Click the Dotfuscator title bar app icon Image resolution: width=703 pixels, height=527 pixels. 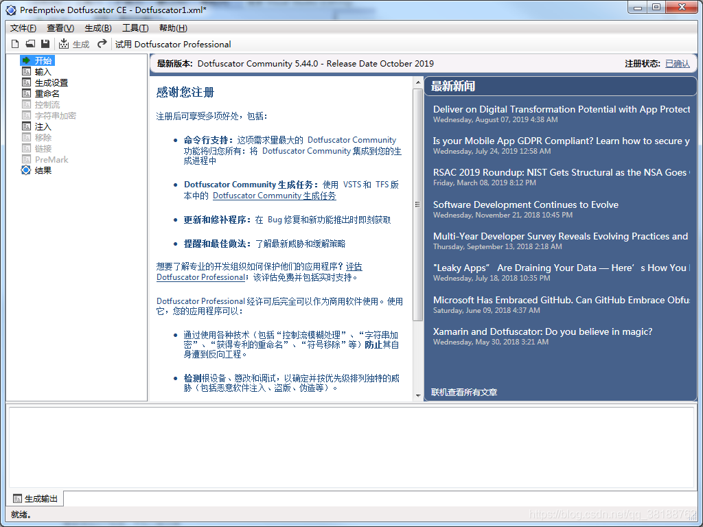(11, 10)
